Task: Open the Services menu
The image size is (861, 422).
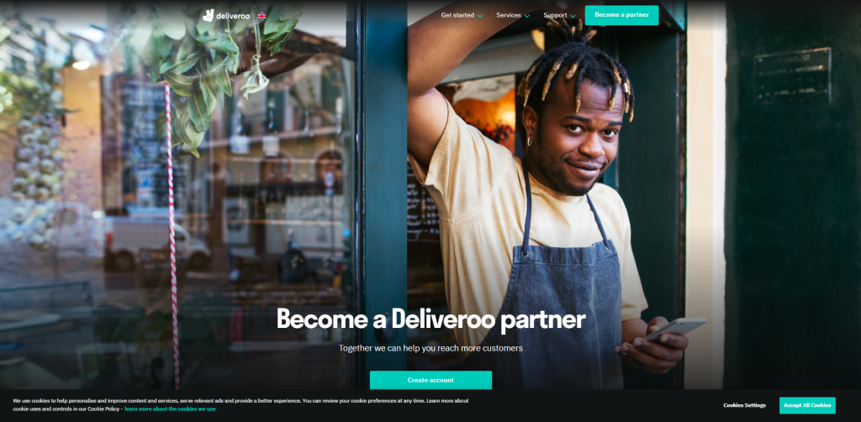Action: click(x=509, y=15)
